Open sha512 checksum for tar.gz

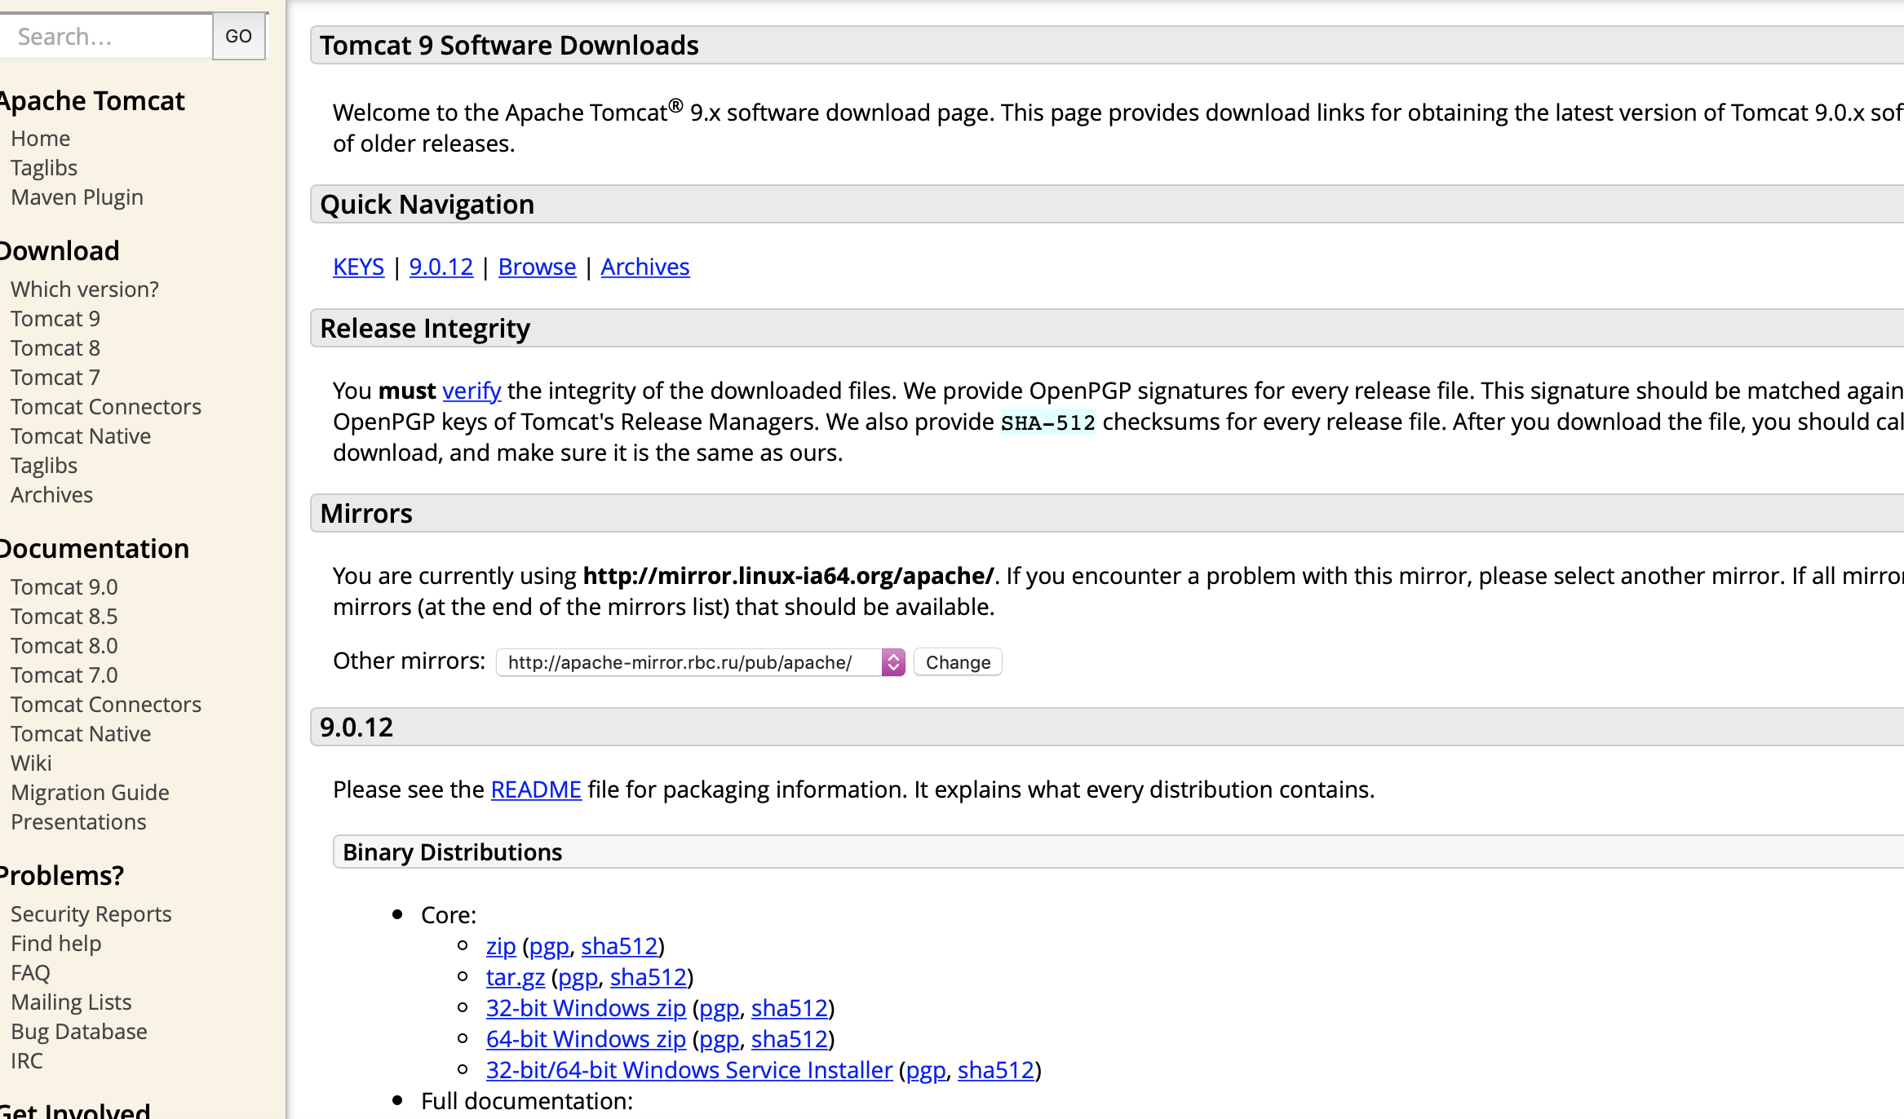pyautogui.click(x=649, y=977)
